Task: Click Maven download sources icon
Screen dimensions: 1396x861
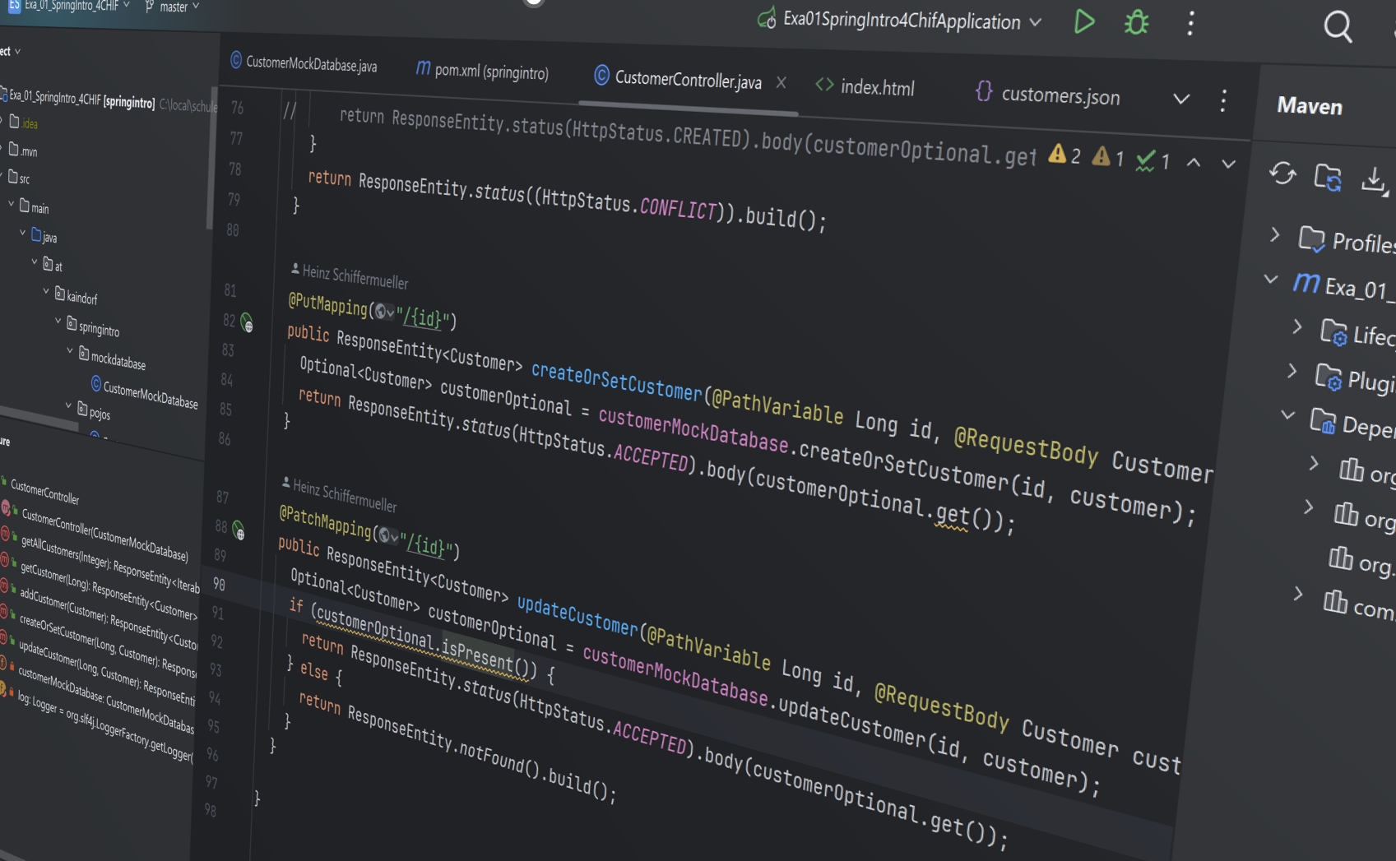Action: [x=1374, y=180]
